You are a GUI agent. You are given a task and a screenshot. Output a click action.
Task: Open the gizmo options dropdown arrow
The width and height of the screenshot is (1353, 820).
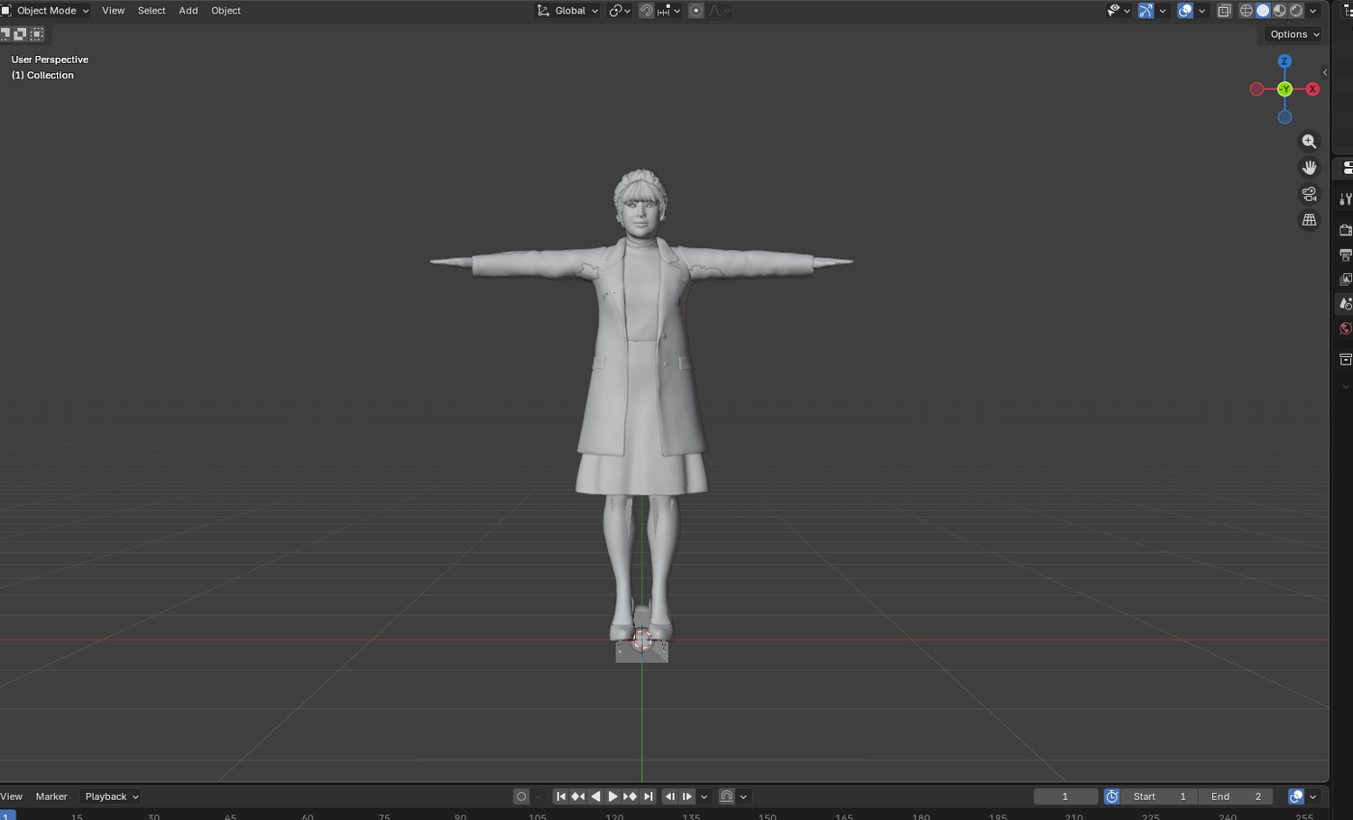1163,11
